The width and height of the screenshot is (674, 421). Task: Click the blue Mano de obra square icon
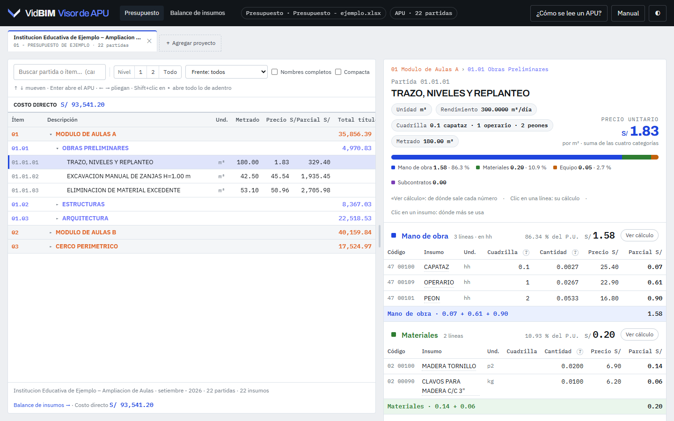coord(394,236)
